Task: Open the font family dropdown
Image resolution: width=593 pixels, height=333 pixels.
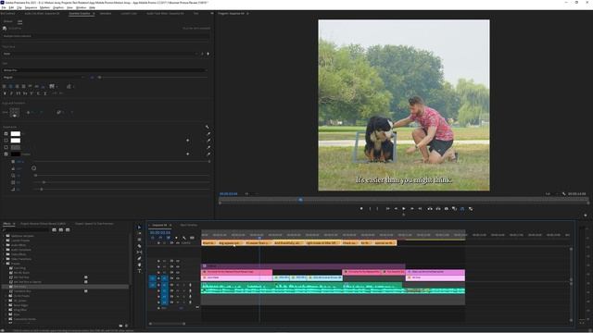Action: (105, 70)
